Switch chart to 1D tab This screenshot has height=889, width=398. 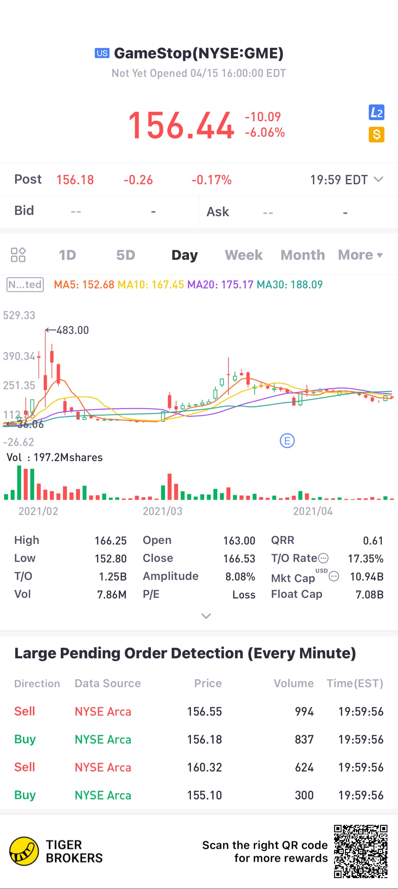[67, 255]
